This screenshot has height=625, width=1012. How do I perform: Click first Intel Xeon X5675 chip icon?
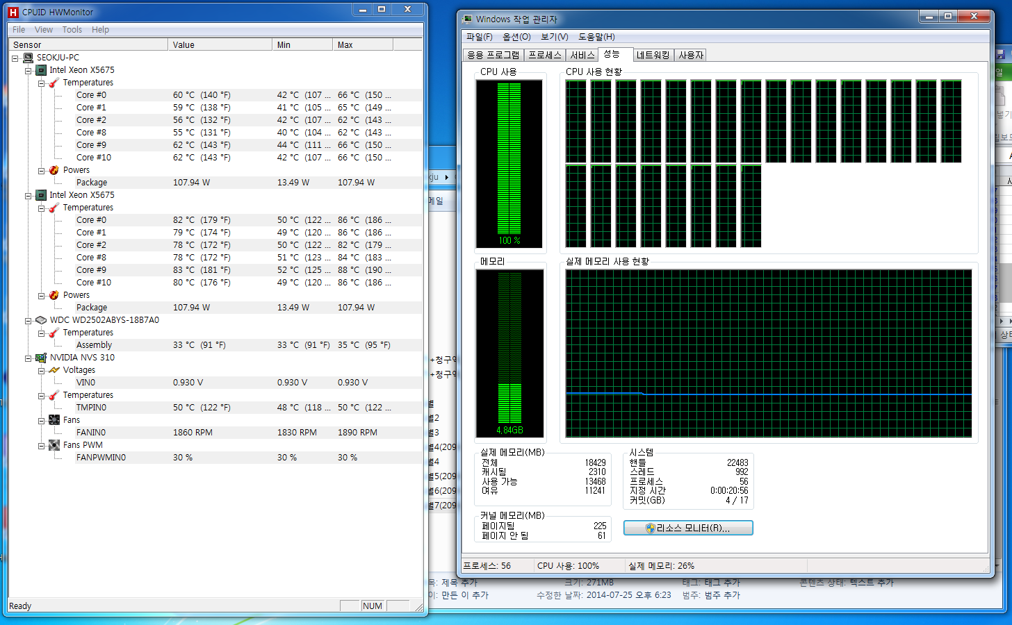41,70
